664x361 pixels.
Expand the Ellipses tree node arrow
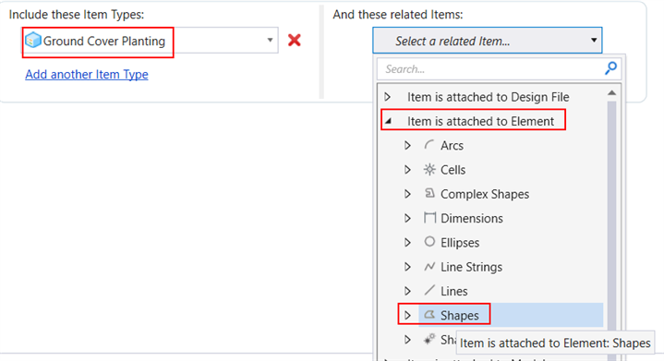[407, 243]
